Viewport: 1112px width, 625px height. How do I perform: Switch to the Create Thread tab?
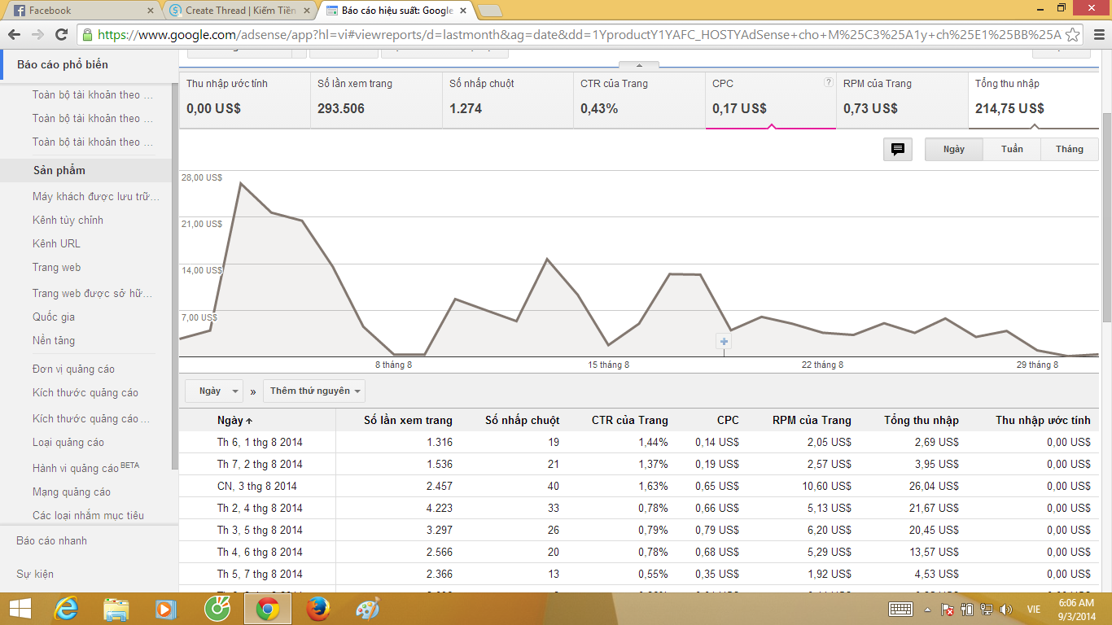pyautogui.click(x=239, y=11)
